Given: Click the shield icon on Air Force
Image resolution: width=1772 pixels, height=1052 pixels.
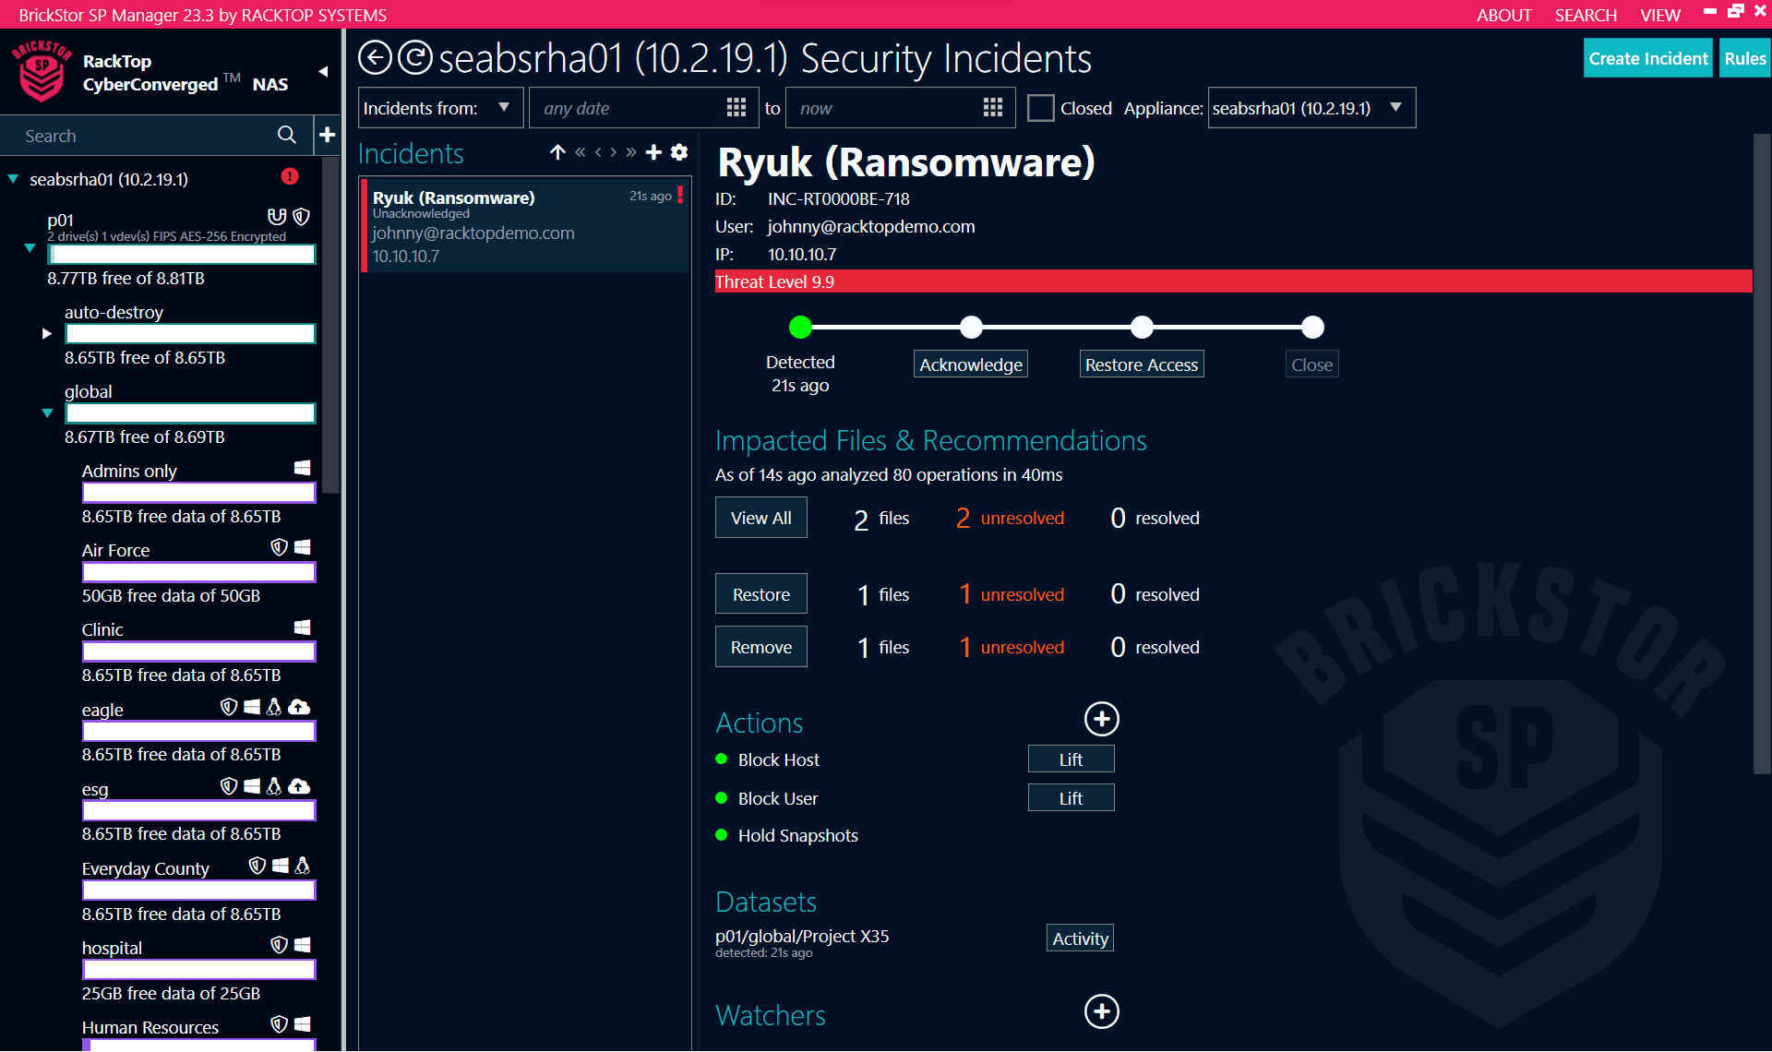Looking at the screenshot, I should coord(279,547).
